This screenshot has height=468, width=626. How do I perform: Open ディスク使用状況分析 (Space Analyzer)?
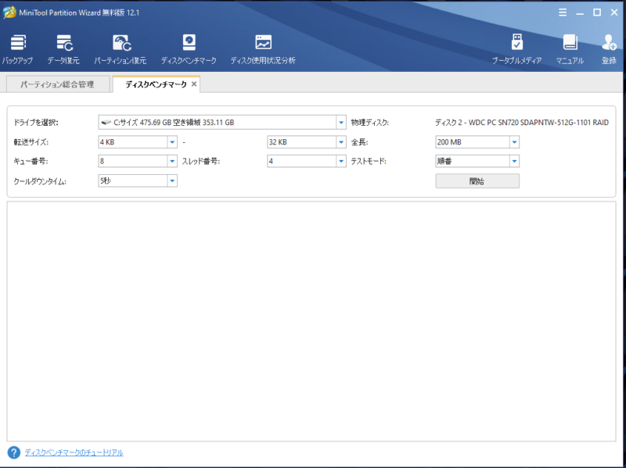263,49
